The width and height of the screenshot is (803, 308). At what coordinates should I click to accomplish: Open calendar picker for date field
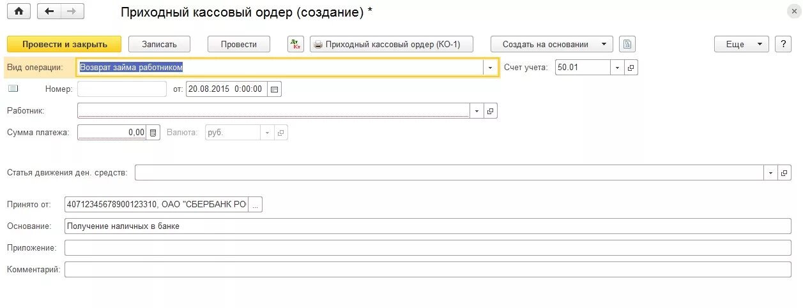click(x=274, y=89)
